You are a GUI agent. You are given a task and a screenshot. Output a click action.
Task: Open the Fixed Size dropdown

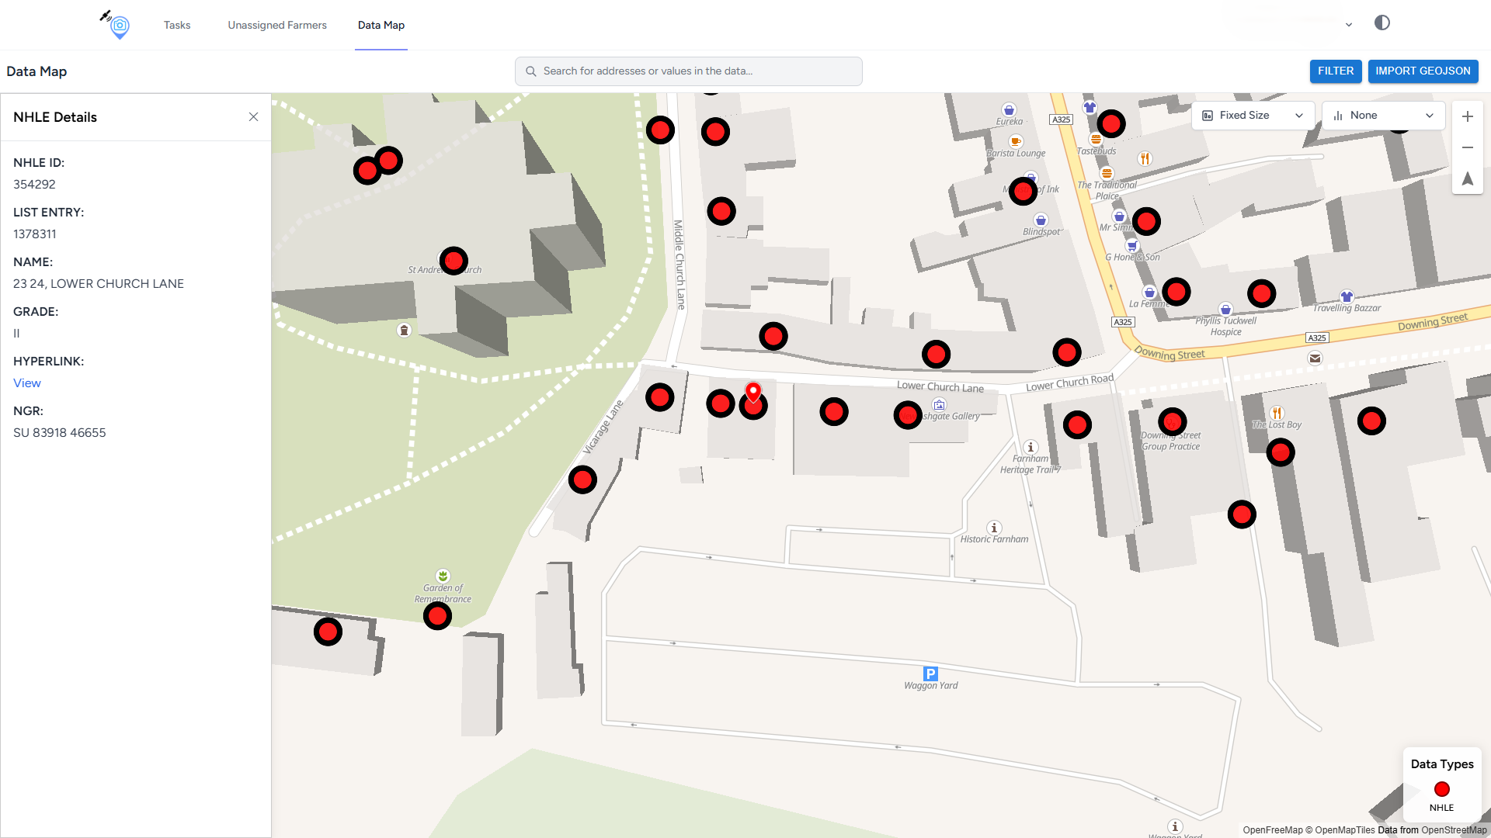click(x=1252, y=116)
